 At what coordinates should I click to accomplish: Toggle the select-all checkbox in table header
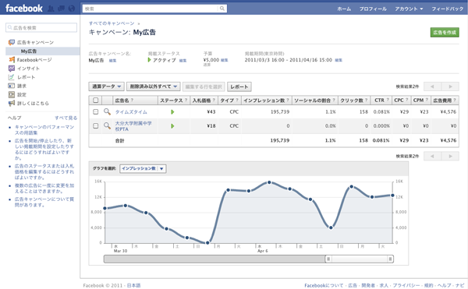pos(95,100)
